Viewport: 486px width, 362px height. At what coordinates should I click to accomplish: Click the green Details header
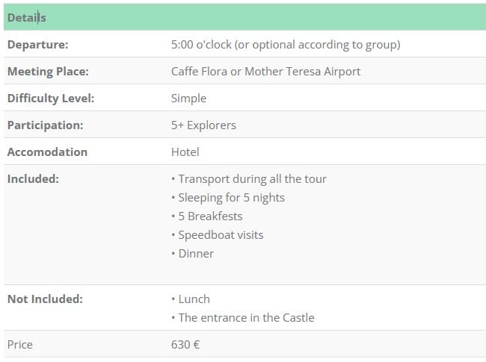[244, 17]
